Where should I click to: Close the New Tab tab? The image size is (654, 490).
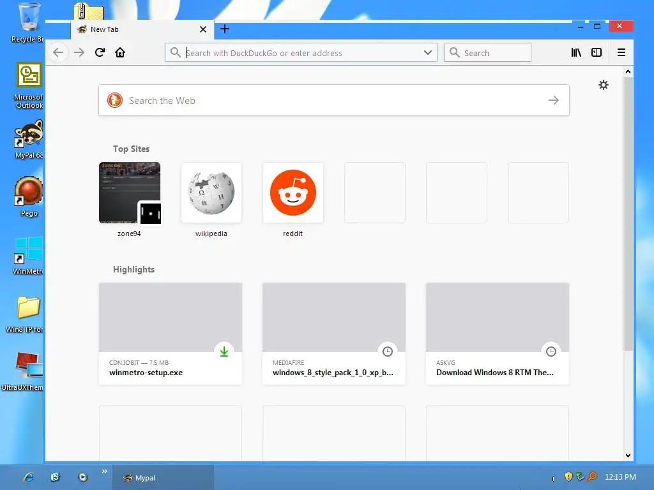click(203, 29)
